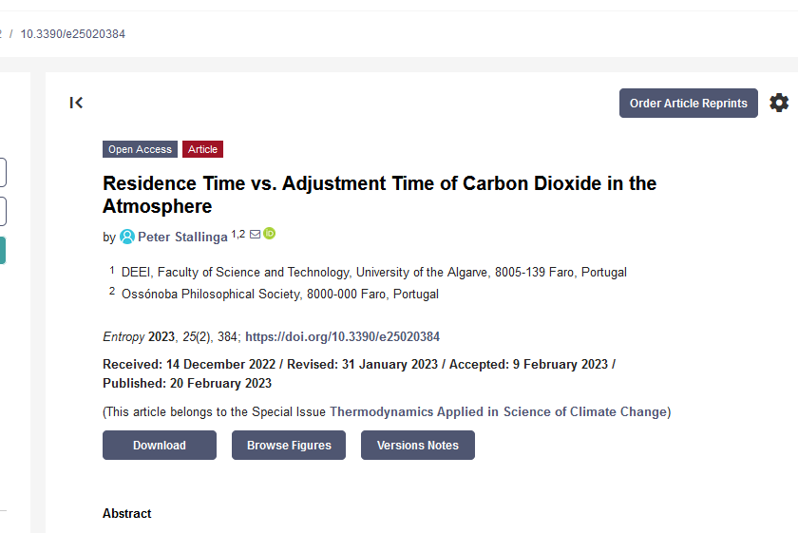Click the Peter Stallinga author name

click(x=182, y=237)
